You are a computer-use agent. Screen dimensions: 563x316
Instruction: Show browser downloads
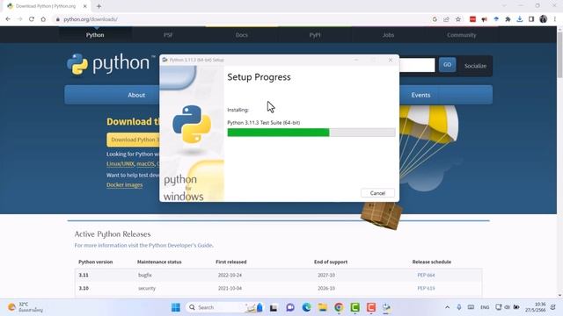tap(520, 19)
